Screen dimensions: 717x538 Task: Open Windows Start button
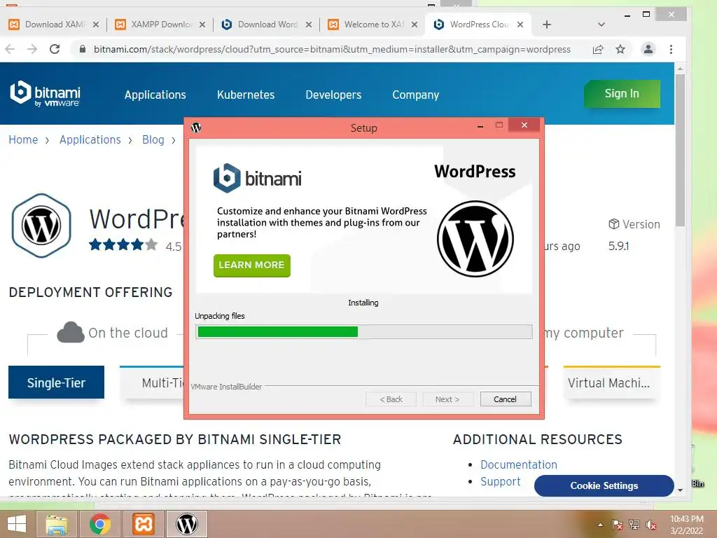17,524
